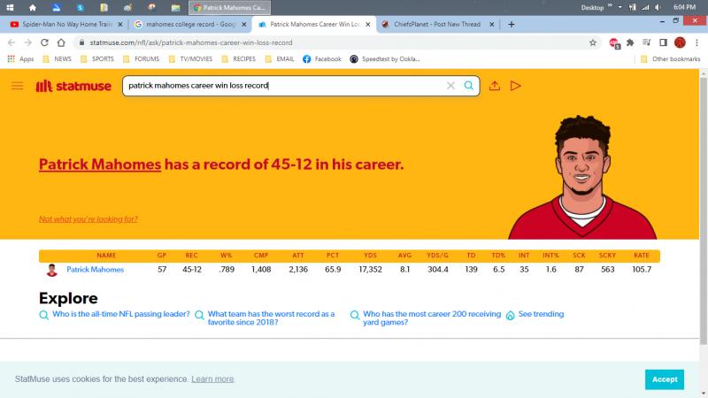The width and height of the screenshot is (708, 398).
Task: Open EMAIL bookmark folder
Action: pyautogui.click(x=279, y=59)
